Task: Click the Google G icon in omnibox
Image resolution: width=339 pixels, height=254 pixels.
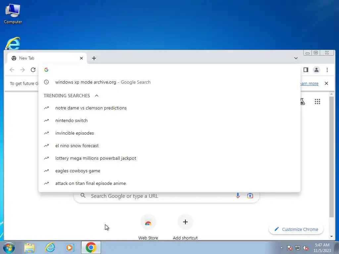Action: pos(46,70)
